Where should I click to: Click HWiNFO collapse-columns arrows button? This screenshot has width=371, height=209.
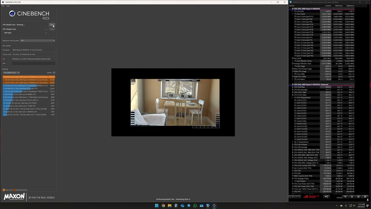(298, 197)
